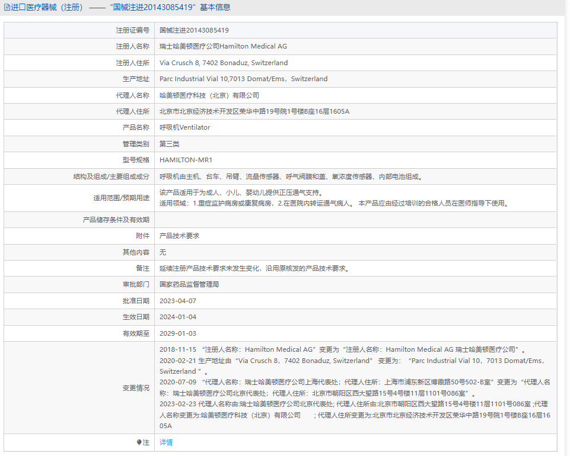Viewport: 570px width, 456px height.
Task: Click the approval date 2023-04-07
Action: [177, 301]
